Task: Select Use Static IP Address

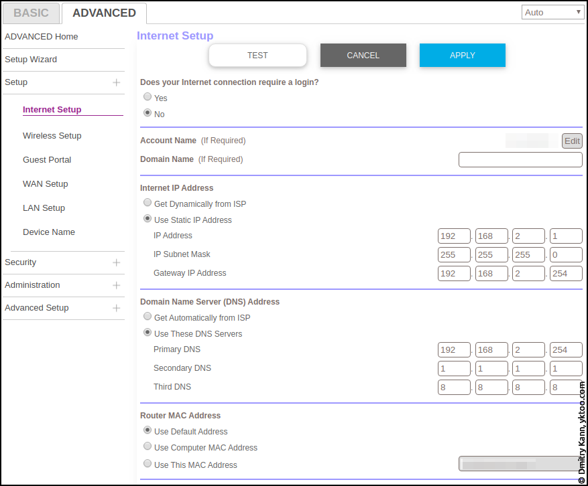Action: (x=148, y=219)
